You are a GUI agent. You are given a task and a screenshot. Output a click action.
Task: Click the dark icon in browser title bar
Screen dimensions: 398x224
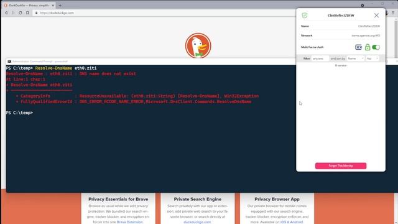pyautogui.click(x=363, y=6)
